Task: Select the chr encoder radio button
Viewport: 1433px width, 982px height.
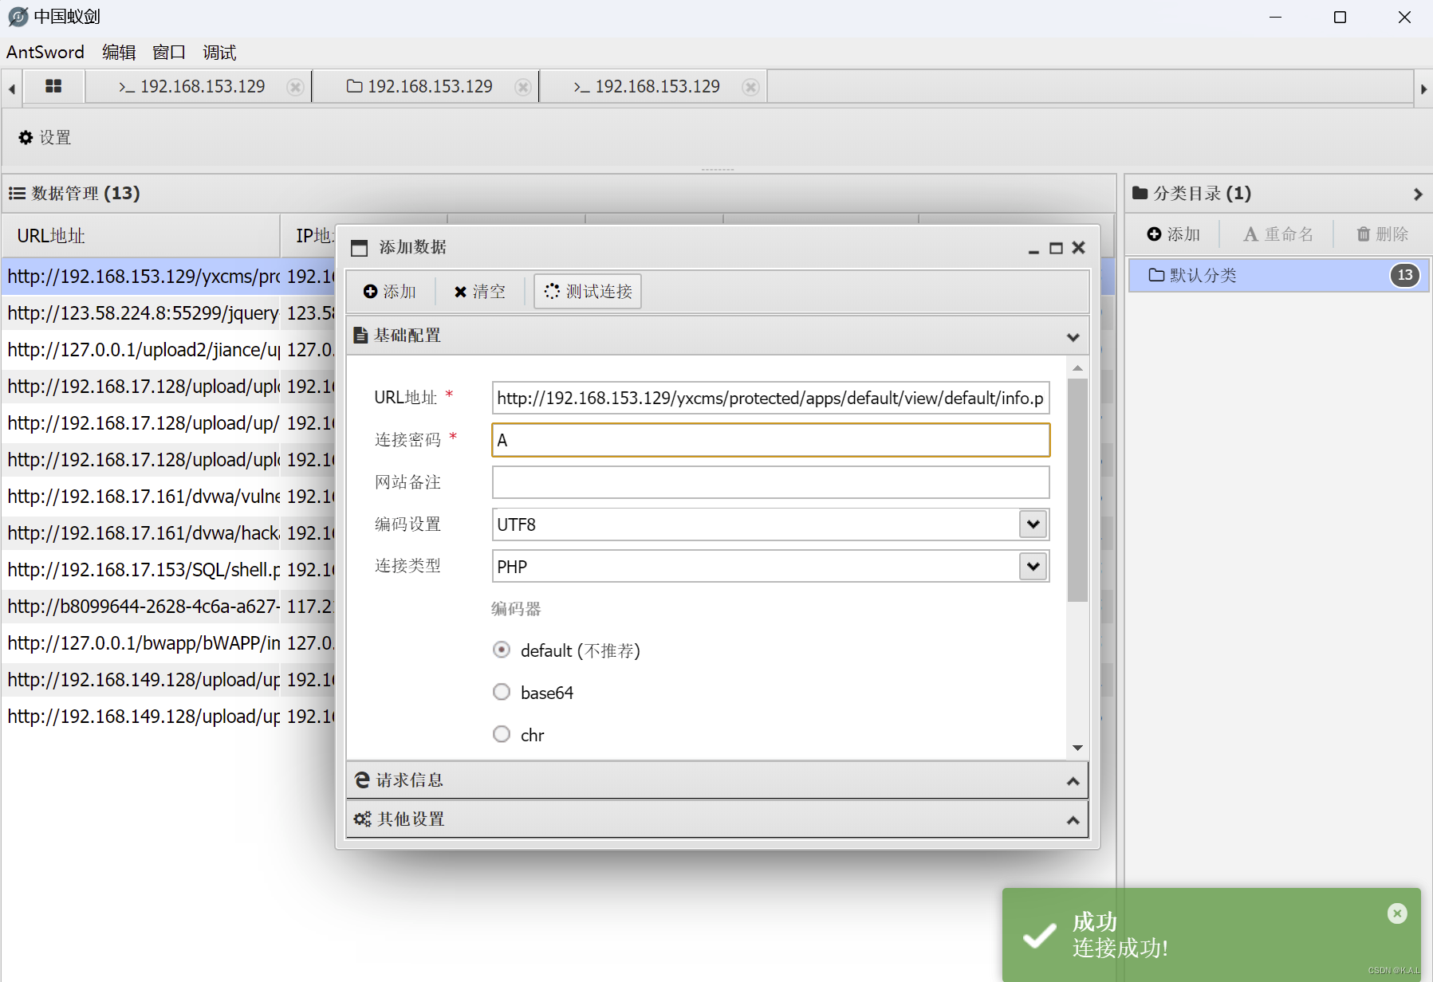Action: (x=501, y=733)
